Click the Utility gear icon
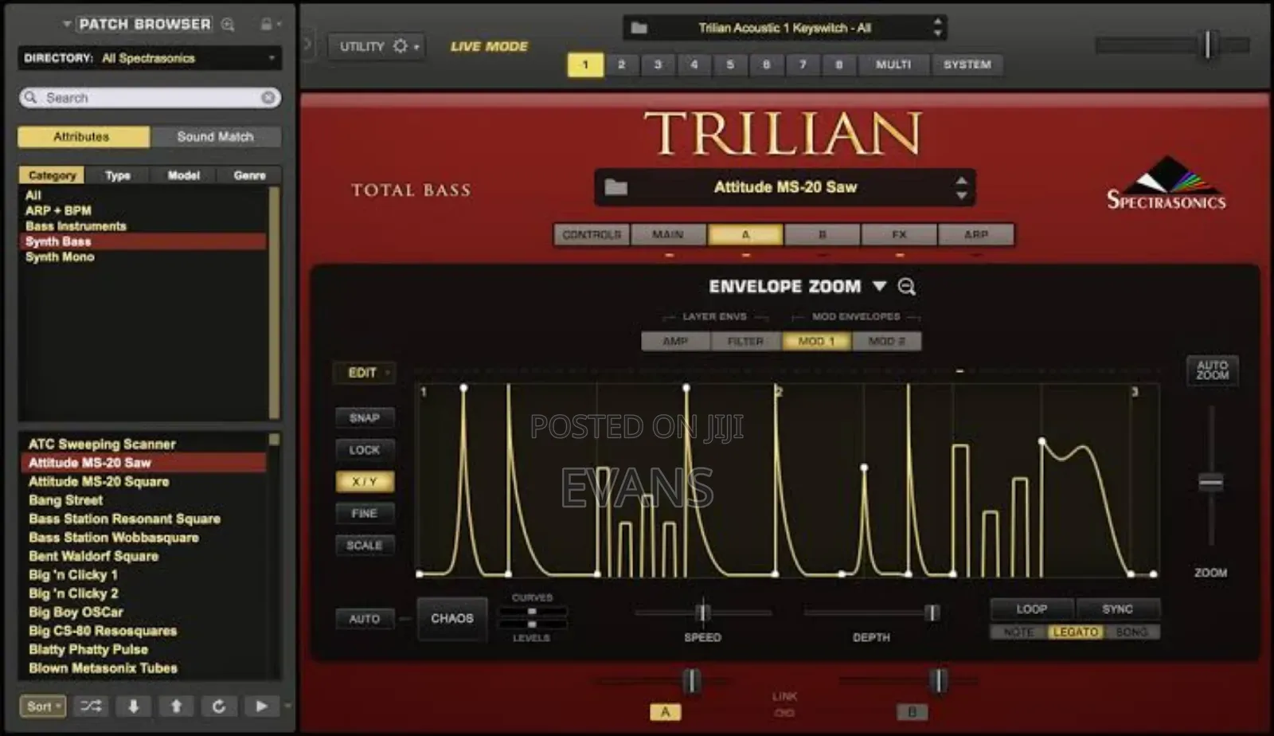The height and width of the screenshot is (736, 1274). [x=401, y=46]
